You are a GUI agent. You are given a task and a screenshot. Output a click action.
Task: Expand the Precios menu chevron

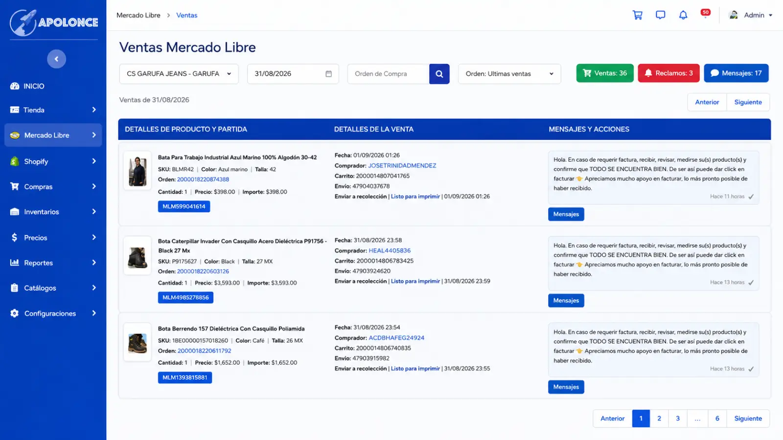click(94, 237)
